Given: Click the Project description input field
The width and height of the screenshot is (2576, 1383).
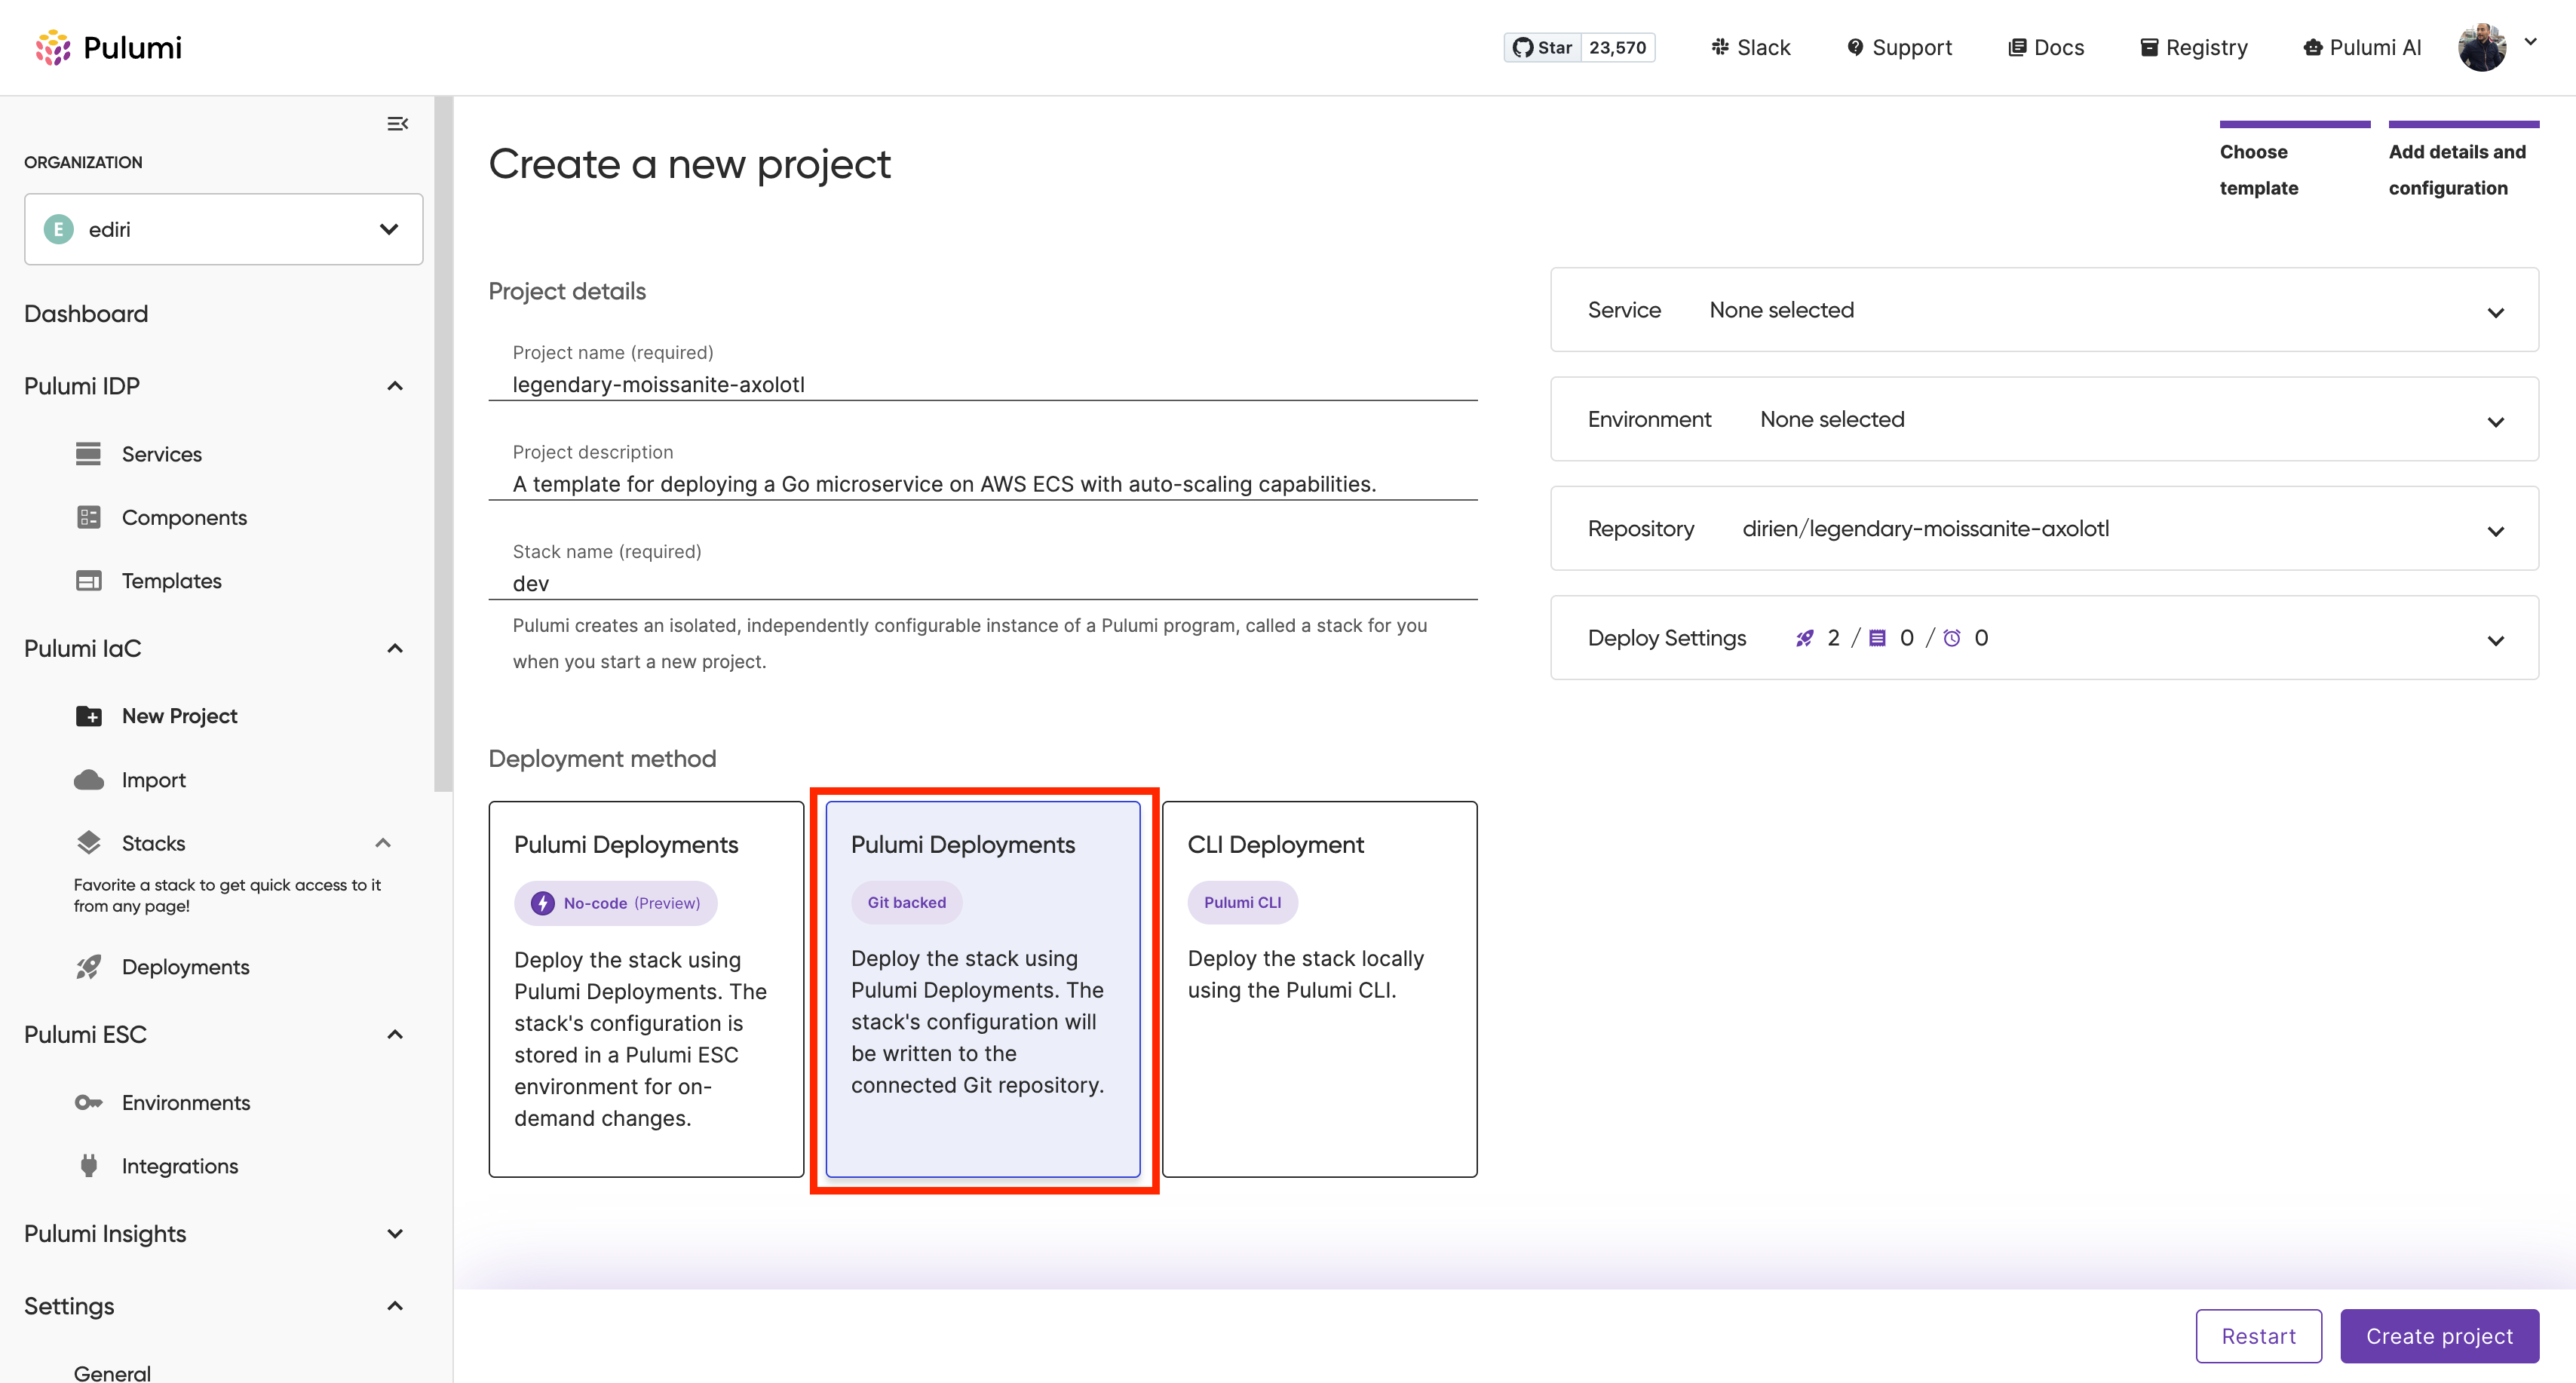Looking at the screenshot, I should 983,484.
